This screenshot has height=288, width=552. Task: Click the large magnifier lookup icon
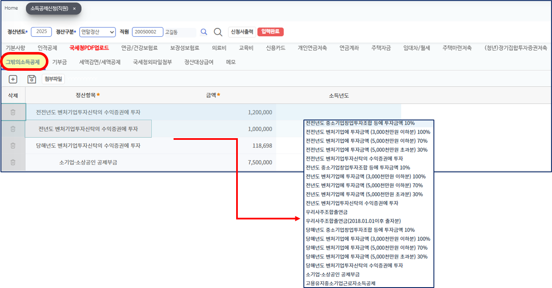pos(218,32)
